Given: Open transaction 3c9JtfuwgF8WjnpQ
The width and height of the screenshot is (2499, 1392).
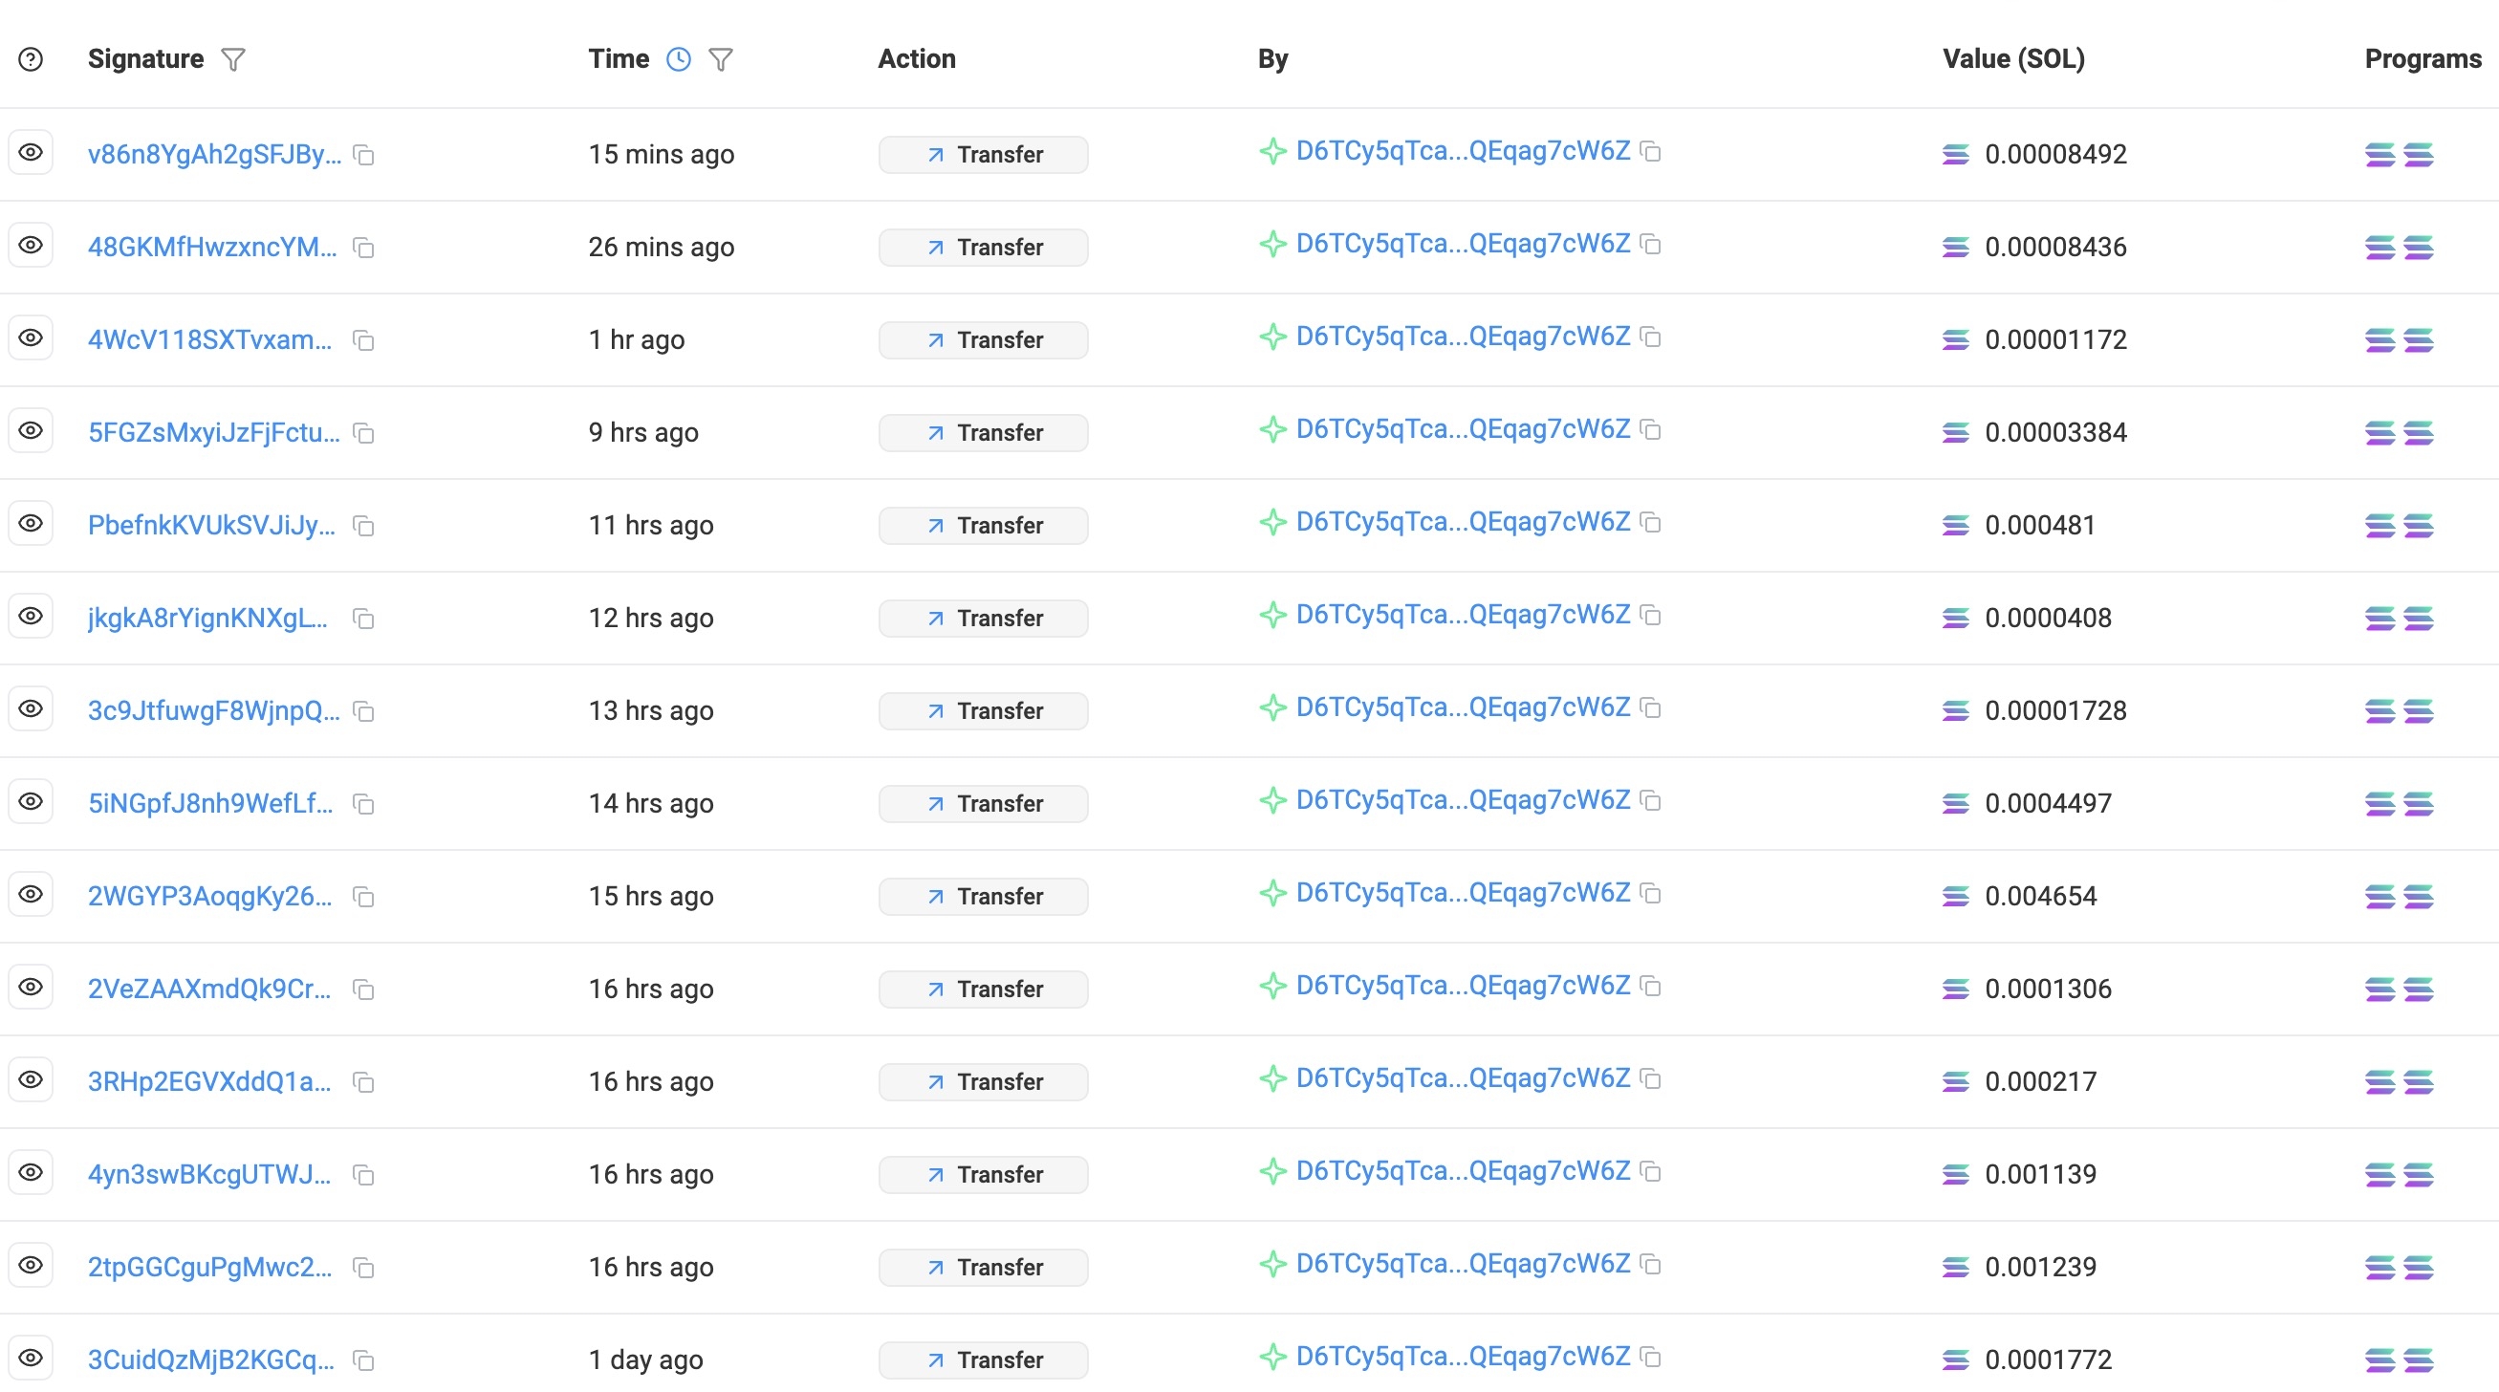Looking at the screenshot, I should 213,711.
